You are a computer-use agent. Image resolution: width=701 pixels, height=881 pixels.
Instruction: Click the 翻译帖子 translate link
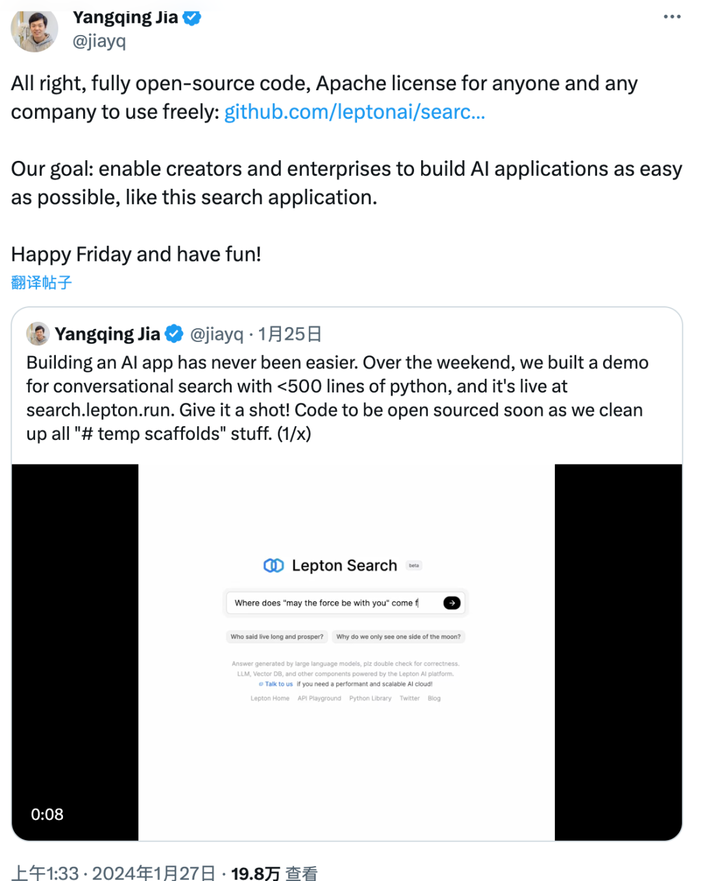click(41, 282)
